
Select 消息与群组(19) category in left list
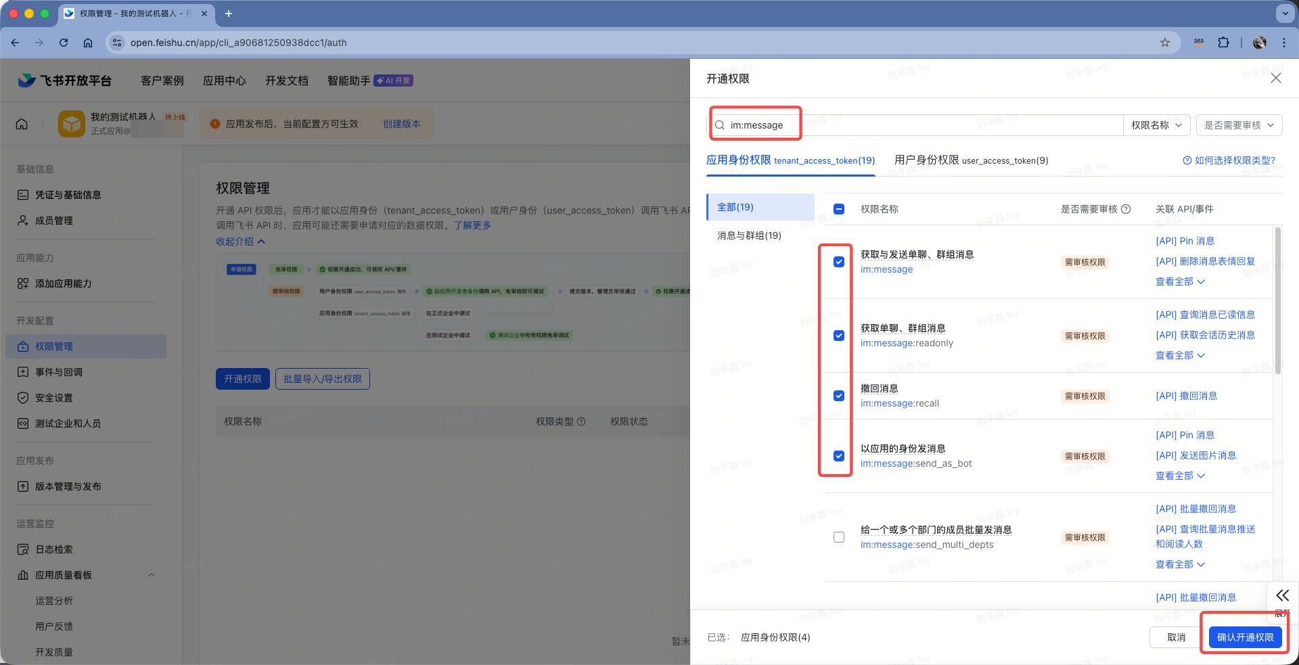coord(749,235)
